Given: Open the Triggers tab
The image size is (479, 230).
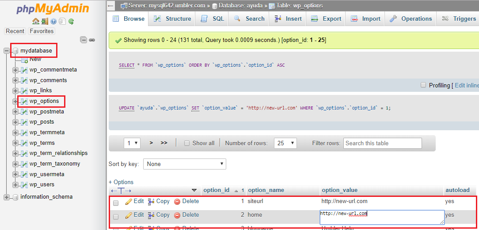Looking at the screenshot, I should (x=459, y=19).
